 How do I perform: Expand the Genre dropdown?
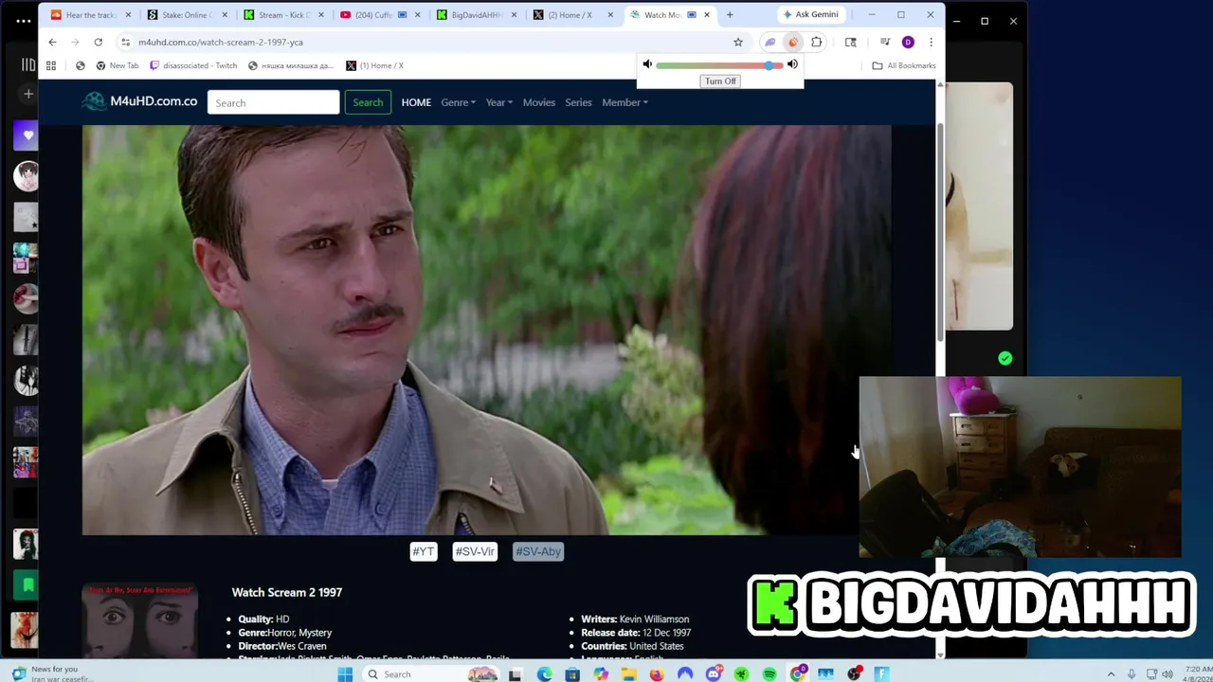point(458,102)
